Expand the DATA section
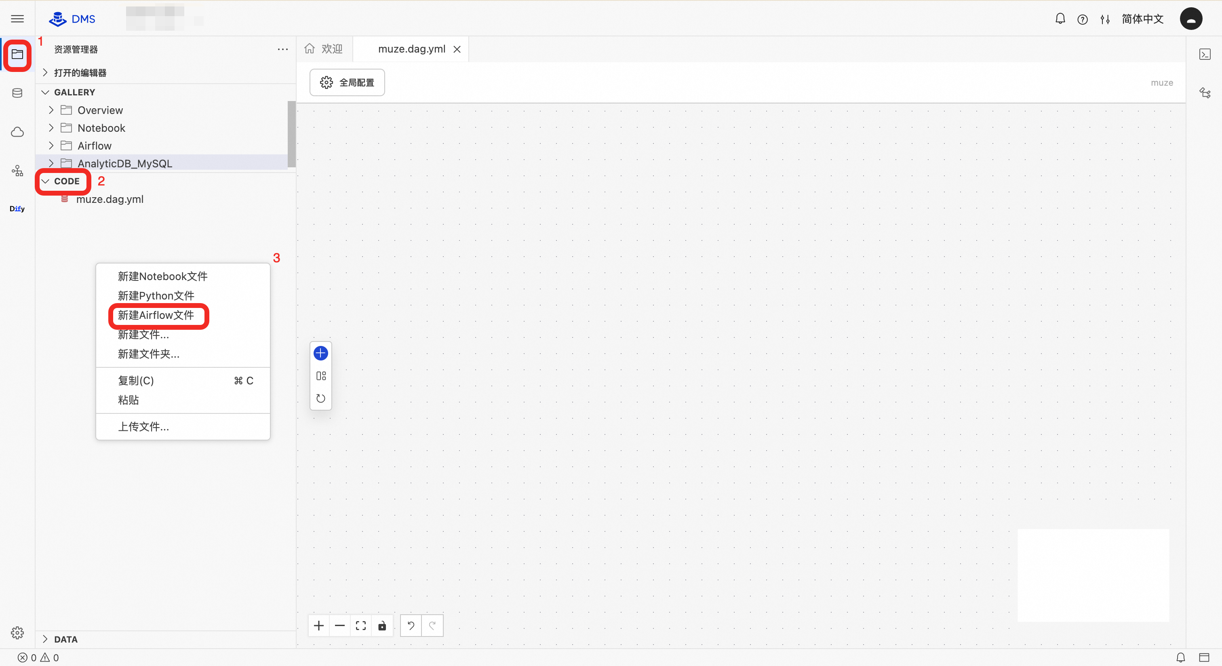 point(65,639)
